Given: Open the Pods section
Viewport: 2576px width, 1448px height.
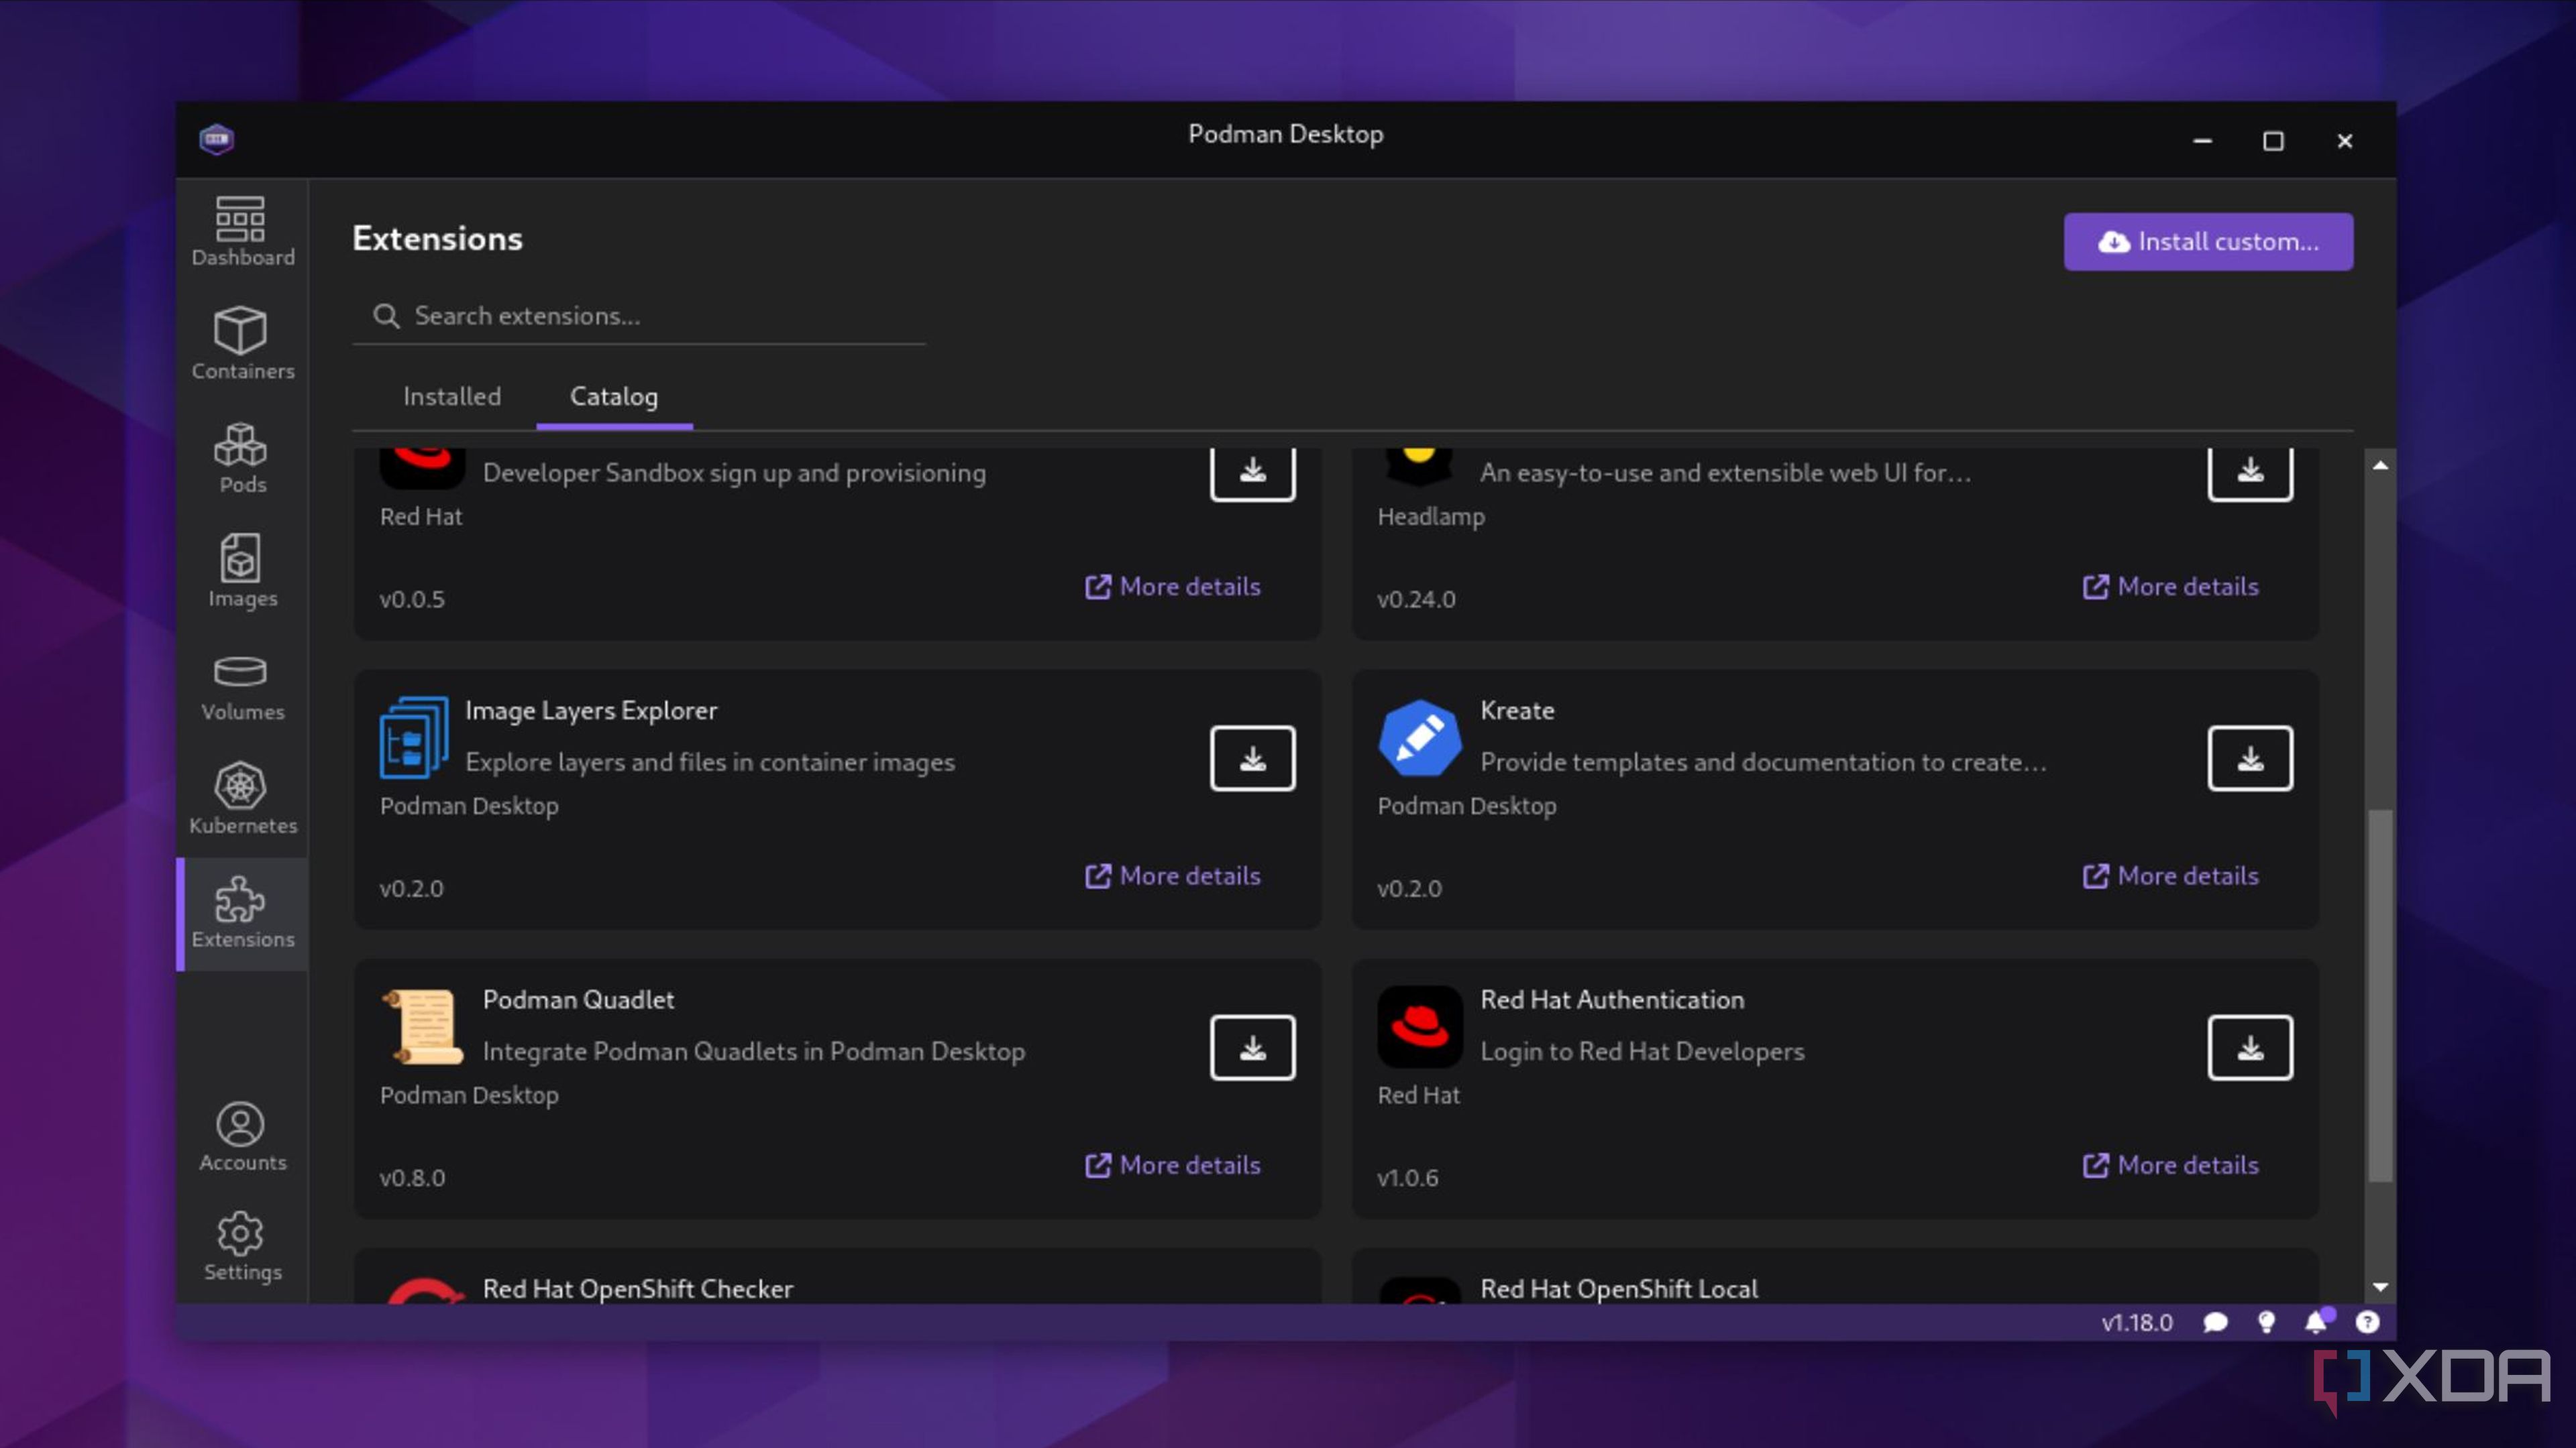Looking at the screenshot, I should 242,459.
